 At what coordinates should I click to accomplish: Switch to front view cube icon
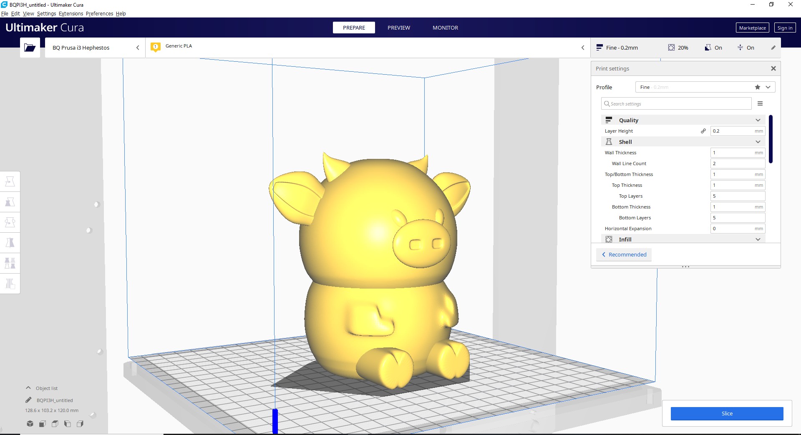tap(43, 424)
